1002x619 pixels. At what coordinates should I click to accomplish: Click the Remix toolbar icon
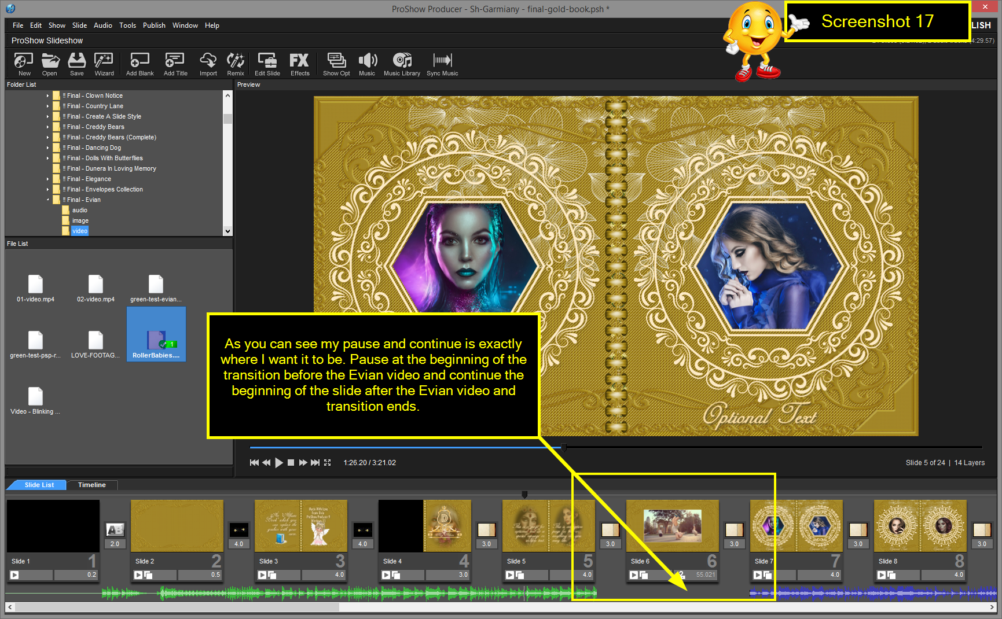coord(235,64)
